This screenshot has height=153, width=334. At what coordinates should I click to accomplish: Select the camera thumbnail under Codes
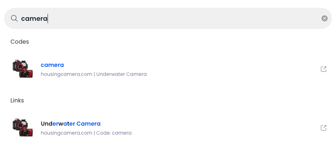pos(23,69)
